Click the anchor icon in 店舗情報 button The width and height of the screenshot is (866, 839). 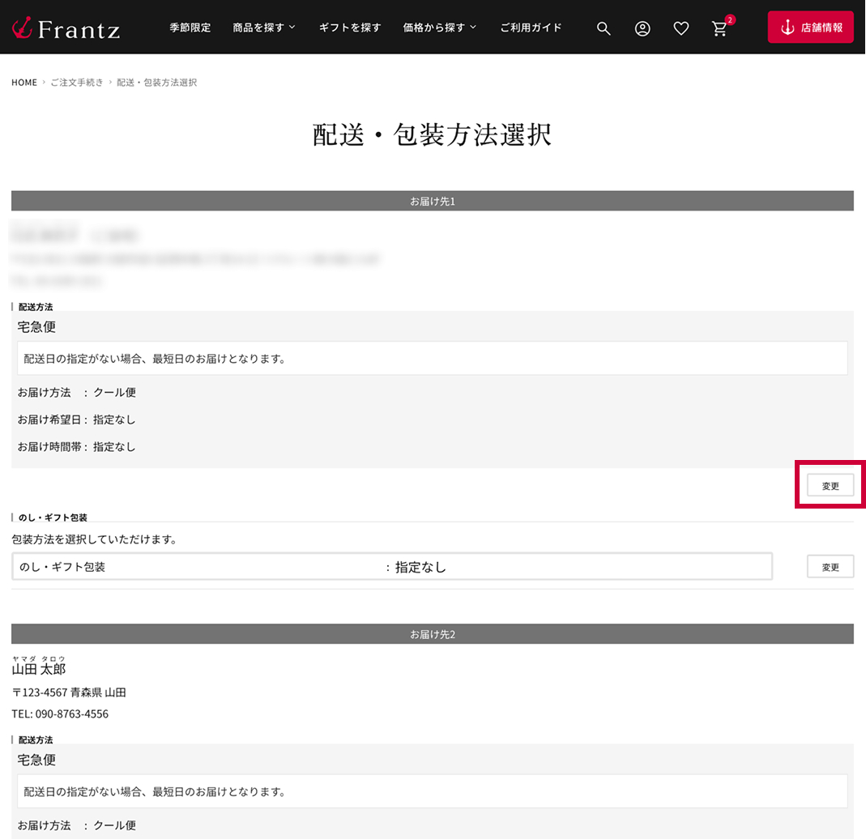[787, 28]
